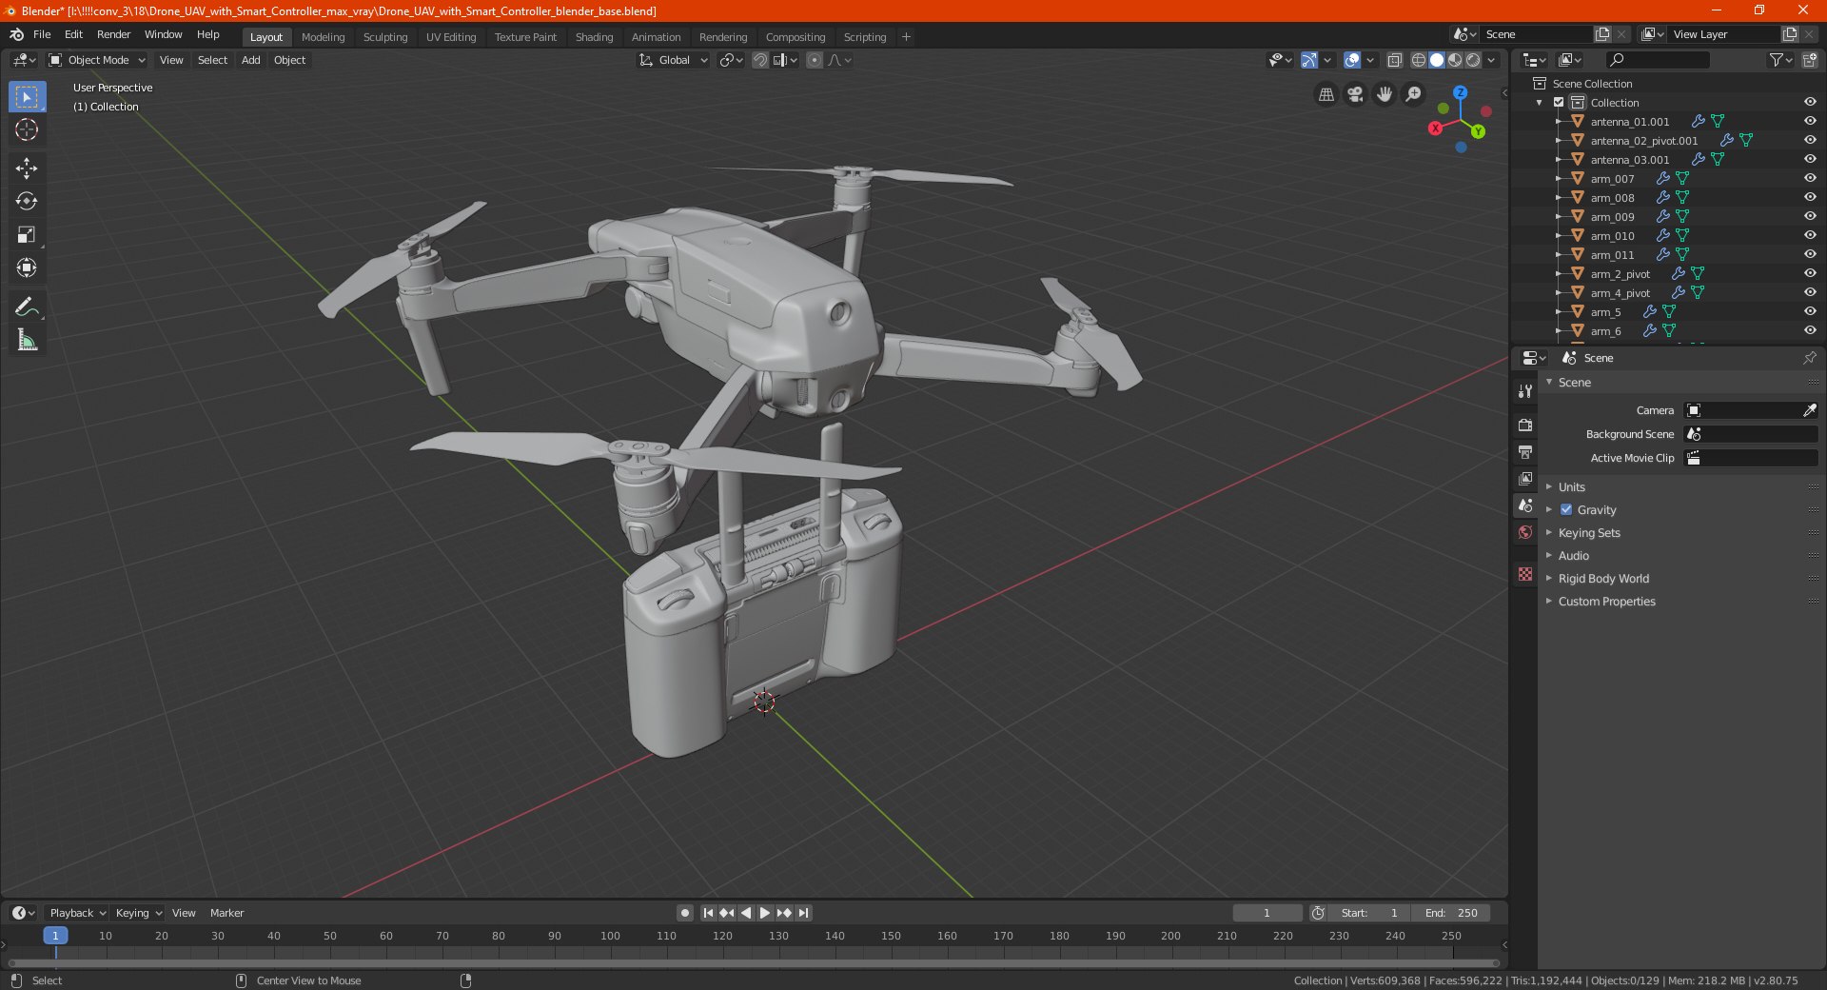1827x990 pixels.
Task: Open the World properties tab
Action: pos(1525,532)
